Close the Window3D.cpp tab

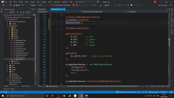[64, 9]
